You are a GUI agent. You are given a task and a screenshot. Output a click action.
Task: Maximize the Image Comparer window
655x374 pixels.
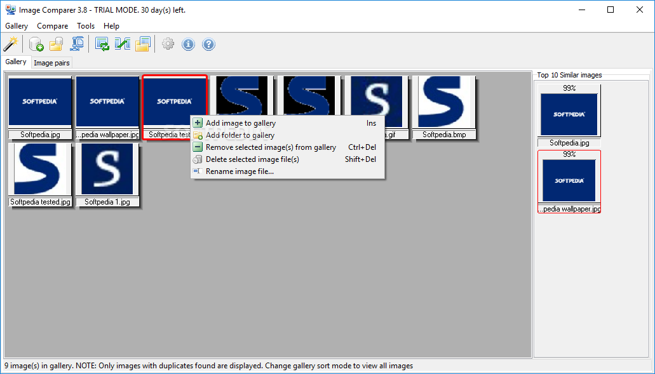pyautogui.click(x=611, y=10)
